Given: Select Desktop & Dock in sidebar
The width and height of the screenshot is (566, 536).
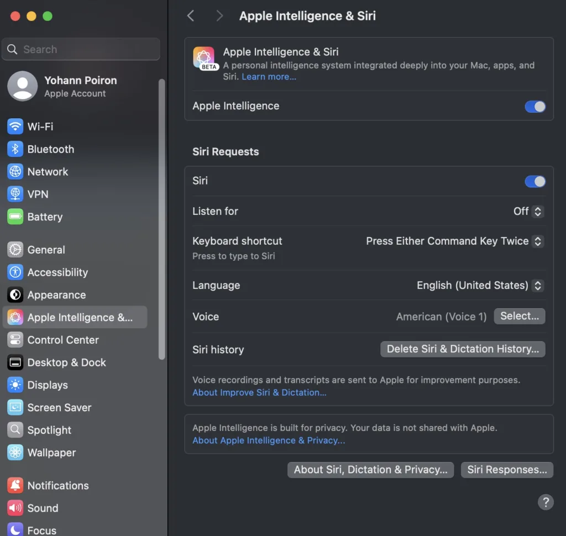Looking at the screenshot, I should pos(75,362).
